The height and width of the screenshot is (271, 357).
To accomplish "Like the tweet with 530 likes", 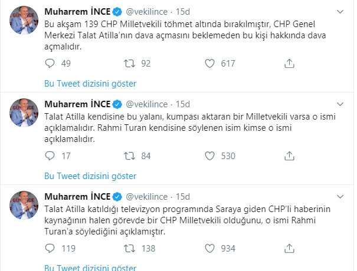I will (209, 156).
